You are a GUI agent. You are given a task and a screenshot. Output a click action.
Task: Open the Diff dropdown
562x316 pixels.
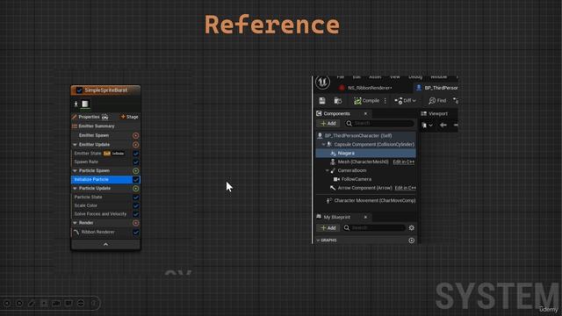click(405, 101)
